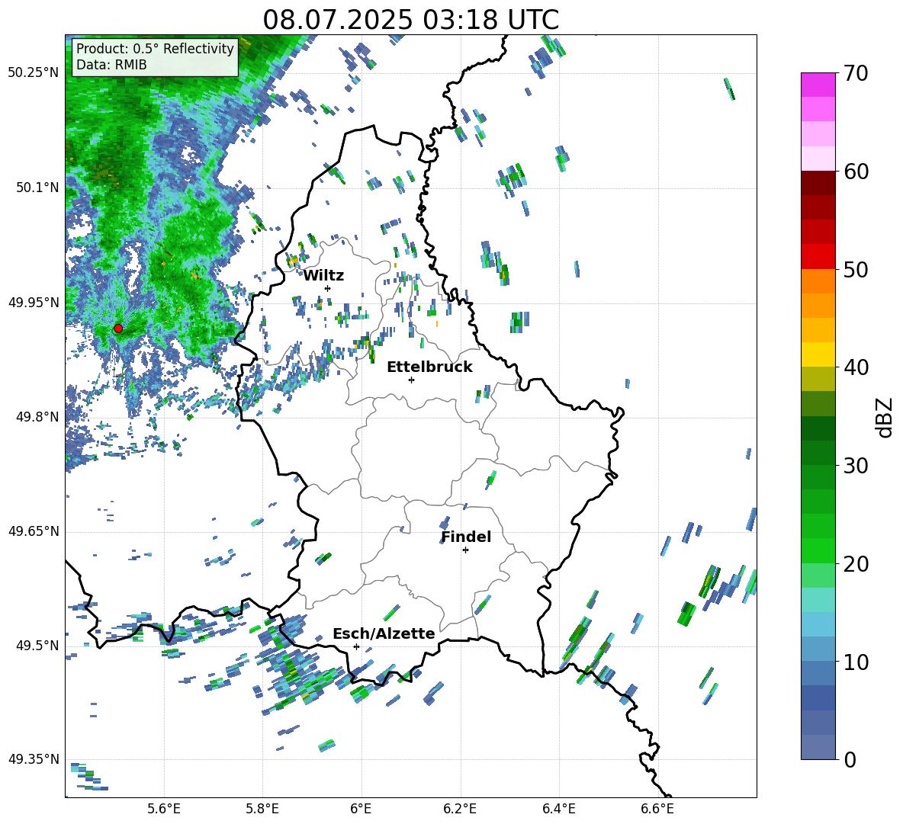Screen dimensions: 903x824
Task: Click the 49.5°N latitude label
Action: tap(37, 646)
